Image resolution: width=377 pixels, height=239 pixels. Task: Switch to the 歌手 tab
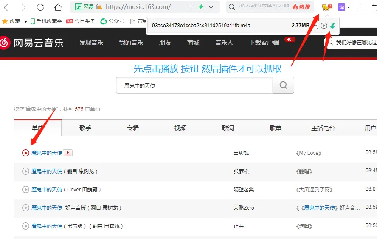[85, 128]
